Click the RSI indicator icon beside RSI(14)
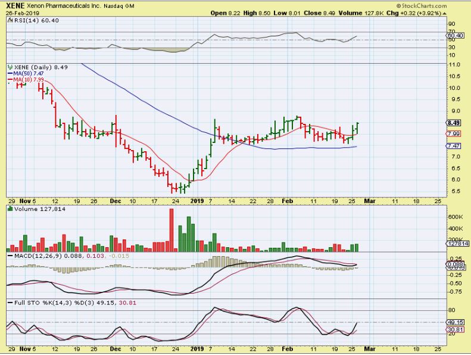 click(10, 20)
